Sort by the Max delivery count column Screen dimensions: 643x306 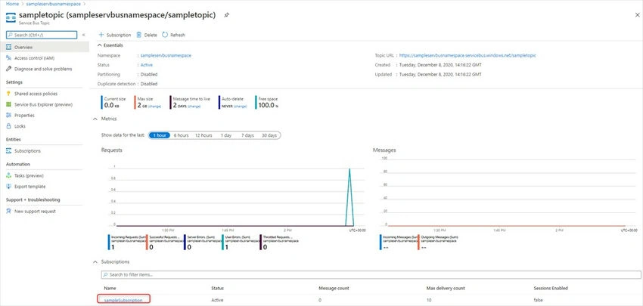pos(446,289)
